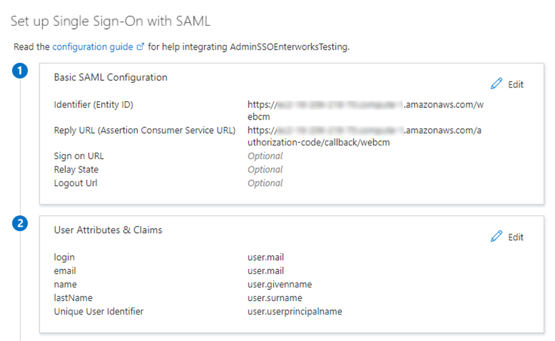
Task: Click the user.givenname claim value
Action: (279, 285)
